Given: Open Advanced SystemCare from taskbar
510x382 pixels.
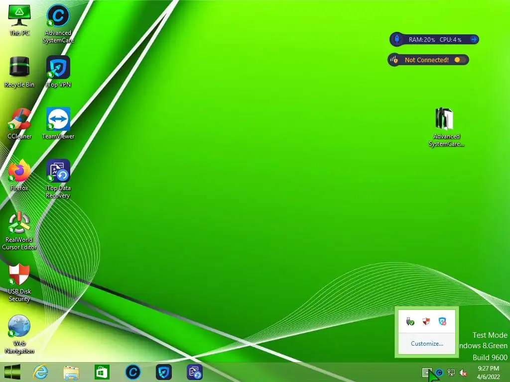Looking at the screenshot, I should click(x=132, y=372).
